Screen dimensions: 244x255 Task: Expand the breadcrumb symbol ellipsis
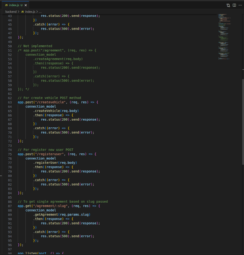pos(40,12)
